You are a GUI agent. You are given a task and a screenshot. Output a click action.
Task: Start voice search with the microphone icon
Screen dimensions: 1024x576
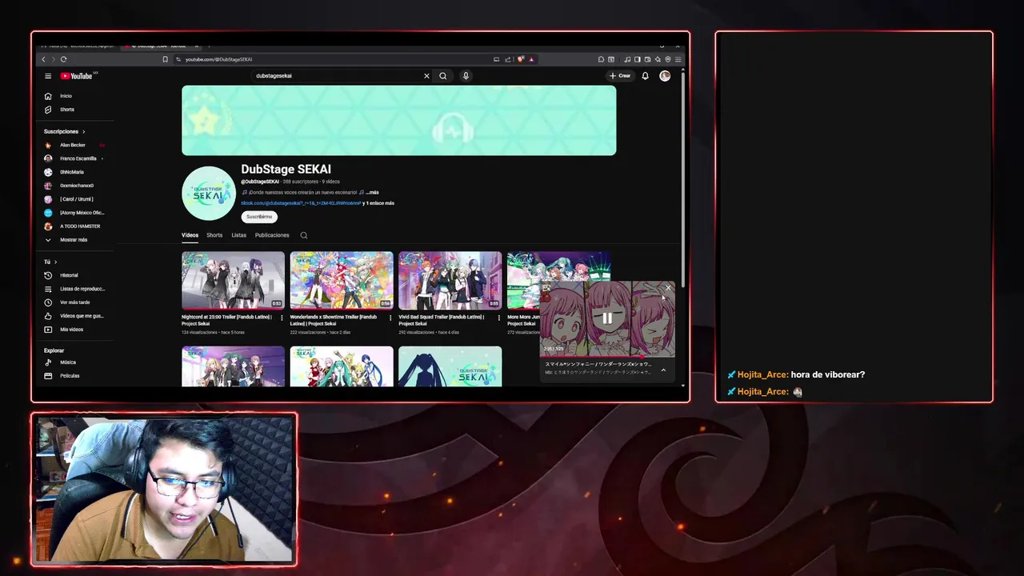(466, 76)
